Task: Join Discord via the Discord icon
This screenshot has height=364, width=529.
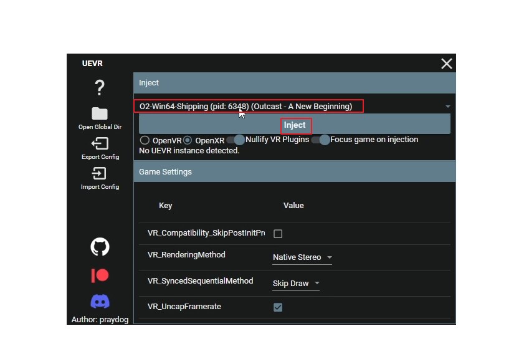Action: (x=99, y=302)
